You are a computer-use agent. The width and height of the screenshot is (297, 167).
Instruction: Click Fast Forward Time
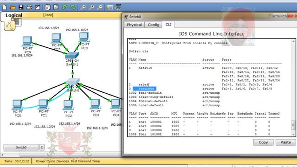pyautogui.click(x=85, y=161)
